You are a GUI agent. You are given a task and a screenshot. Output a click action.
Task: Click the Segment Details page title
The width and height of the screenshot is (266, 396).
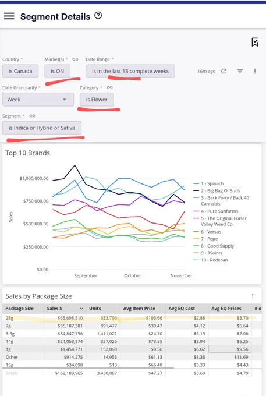55,17
